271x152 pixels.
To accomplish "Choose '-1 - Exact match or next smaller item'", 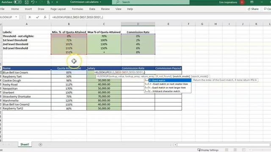I will pyautogui.click(x=168, y=84).
